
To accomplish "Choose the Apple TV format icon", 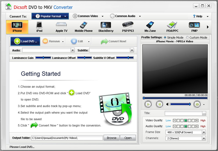I will 61,26.
